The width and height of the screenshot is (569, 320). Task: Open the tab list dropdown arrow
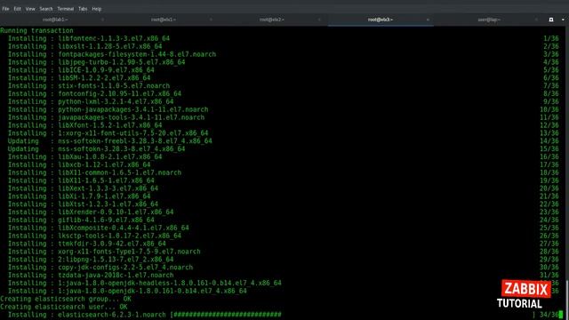point(563,20)
